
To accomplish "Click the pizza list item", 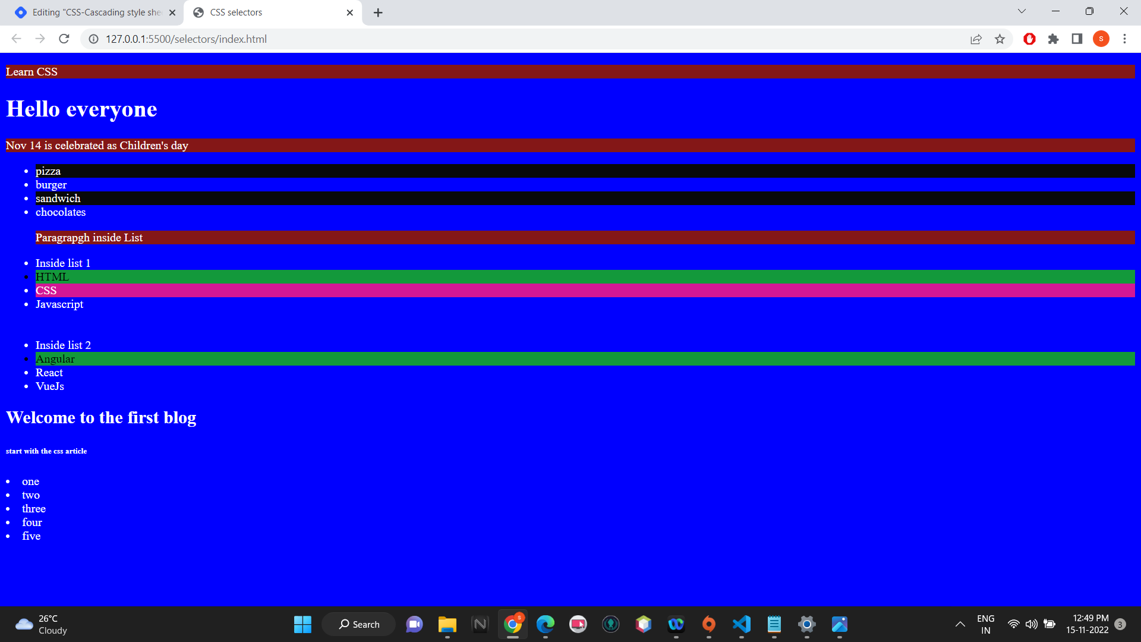I will pyautogui.click(x=585, y=171).
